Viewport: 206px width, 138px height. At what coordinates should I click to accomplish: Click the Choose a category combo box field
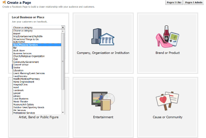click(x=39, y=27)
